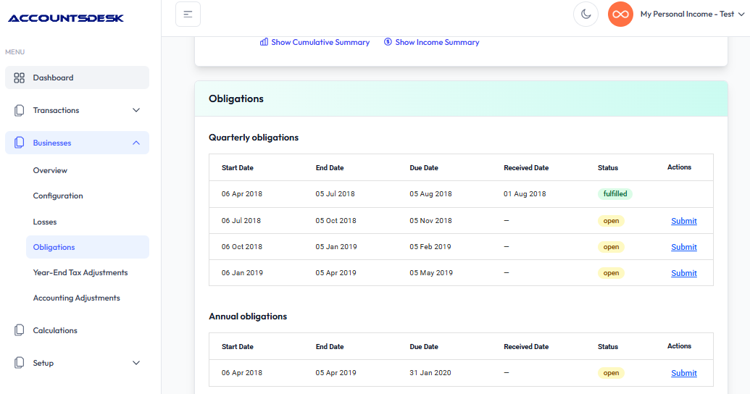Open the Losses submenu item
Screen dimensions: 750x394
pos(45,222)
